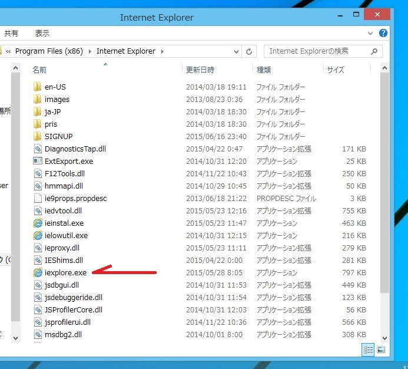
Task: Select the iedvtool.dll file icon
Action: pos(38,210)
